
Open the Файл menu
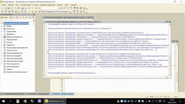(4, 5)
